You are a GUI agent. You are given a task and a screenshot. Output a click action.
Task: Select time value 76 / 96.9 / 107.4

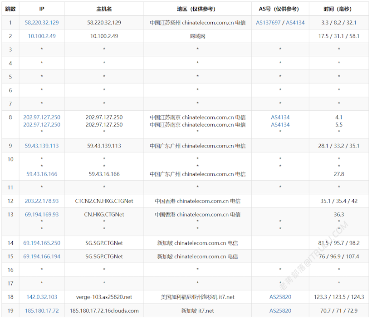pyautogui.click(x=339, y=256)
